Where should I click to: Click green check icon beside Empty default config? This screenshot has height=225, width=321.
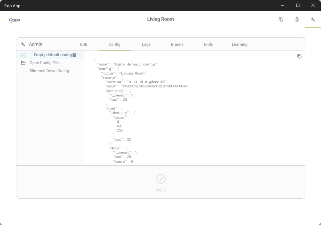(23, 55)
